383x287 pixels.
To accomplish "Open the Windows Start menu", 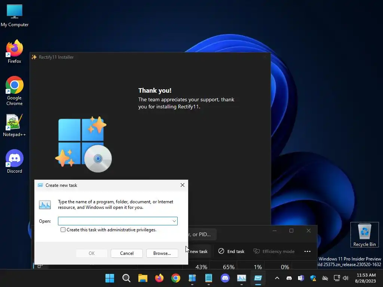I will pyautogui.click(x=110, y=278).
